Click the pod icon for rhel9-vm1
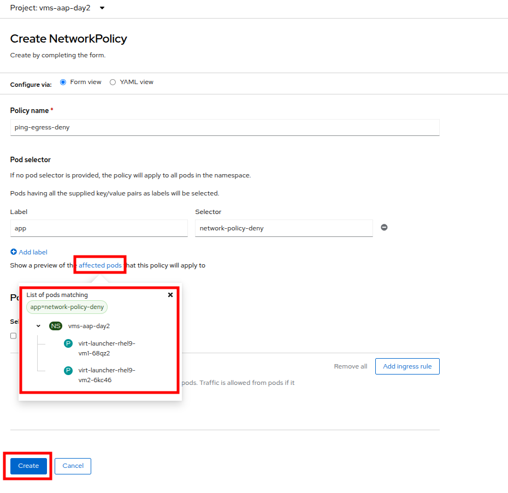 click(68, 343)
